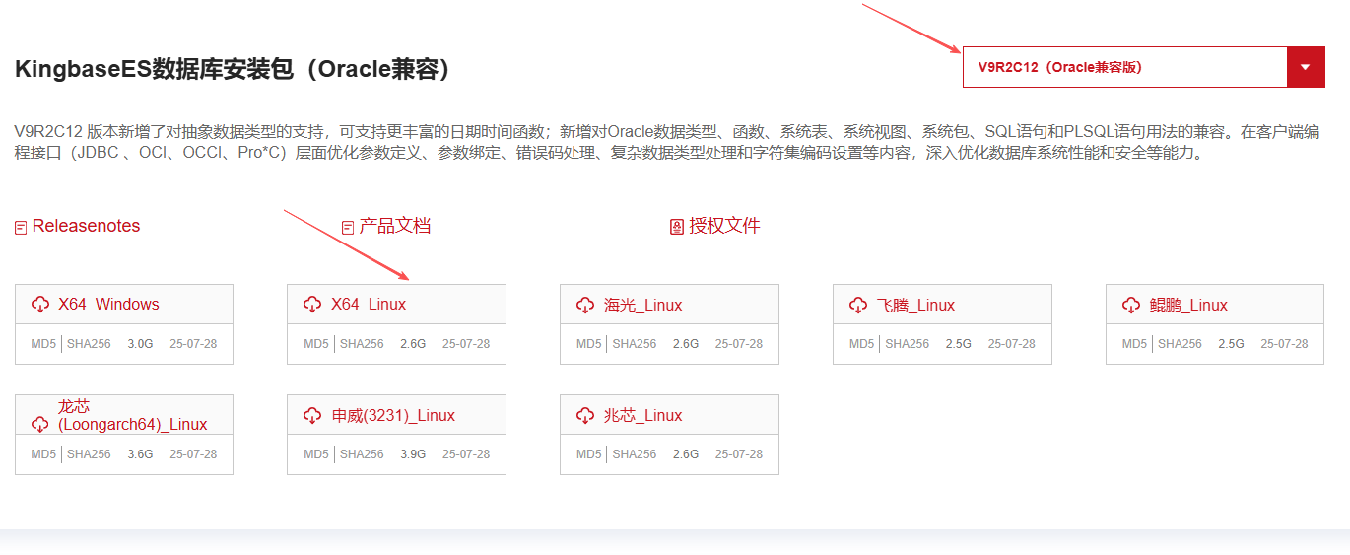Download the X64_Windows package
1350x555 pixels.
coord(108,305)
